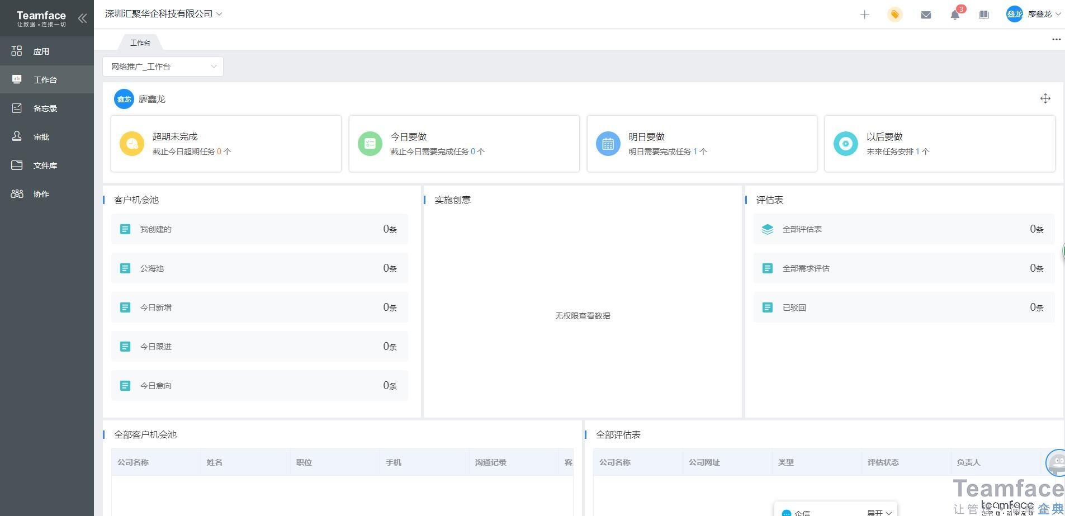Open the mail envelope icon
The image size is (1065, 516).
tap(925, 14)
